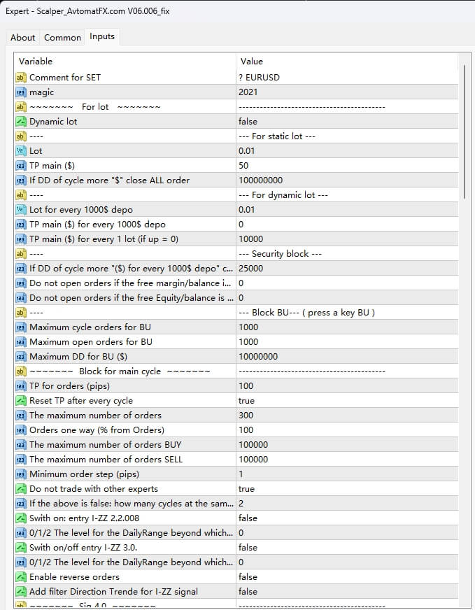Edit the value 25000 in Security block
475x610 pixels.
point(347,269)
